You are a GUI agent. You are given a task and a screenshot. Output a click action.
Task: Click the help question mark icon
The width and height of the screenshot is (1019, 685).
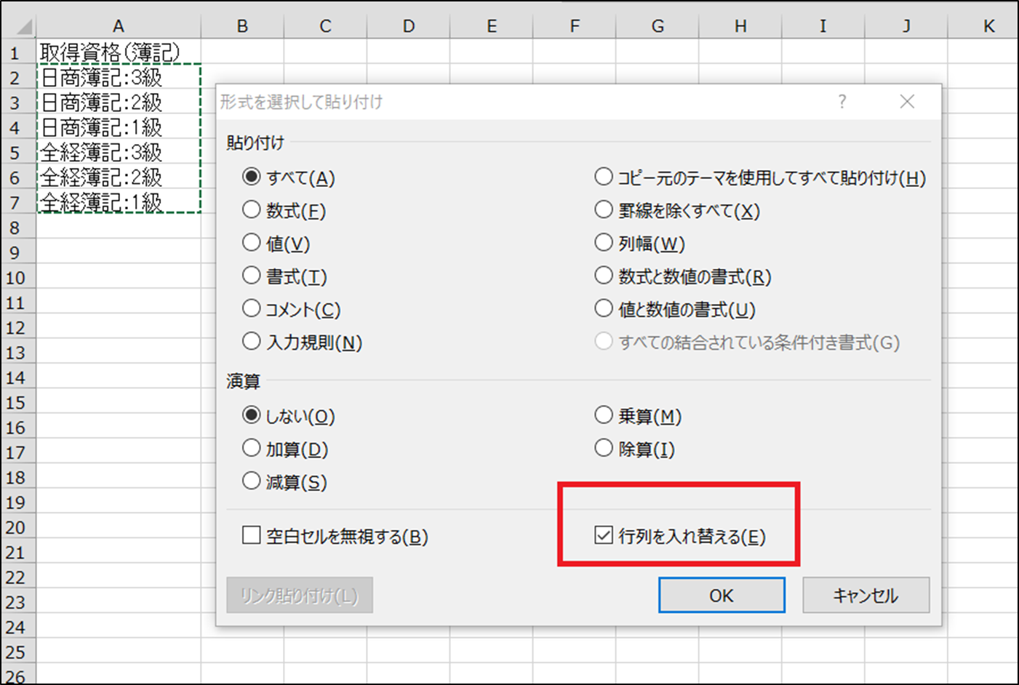click(842, 102)
